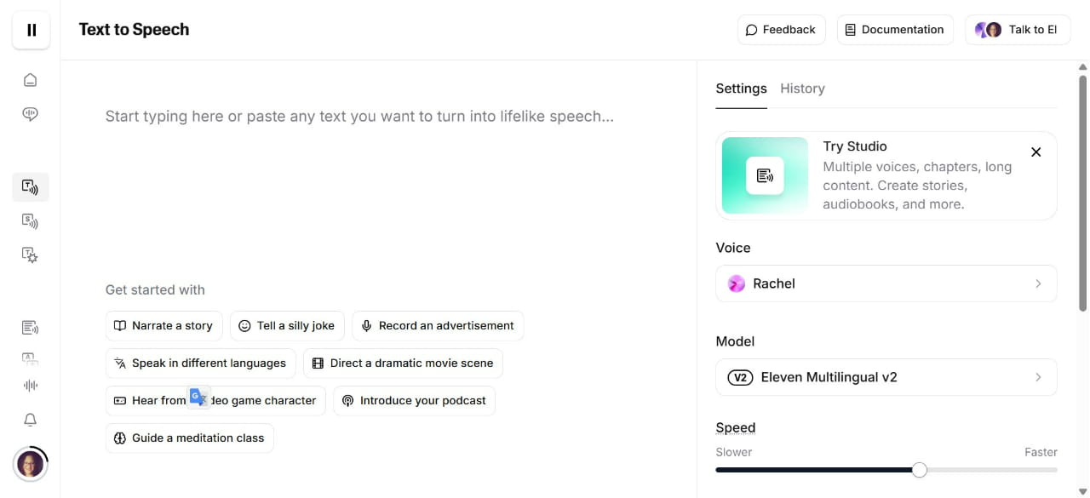Switch to the History tab

tap(802, 89)
